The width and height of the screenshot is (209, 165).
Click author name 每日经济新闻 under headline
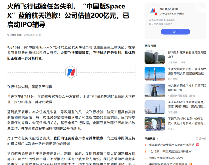tap(14, 35)
